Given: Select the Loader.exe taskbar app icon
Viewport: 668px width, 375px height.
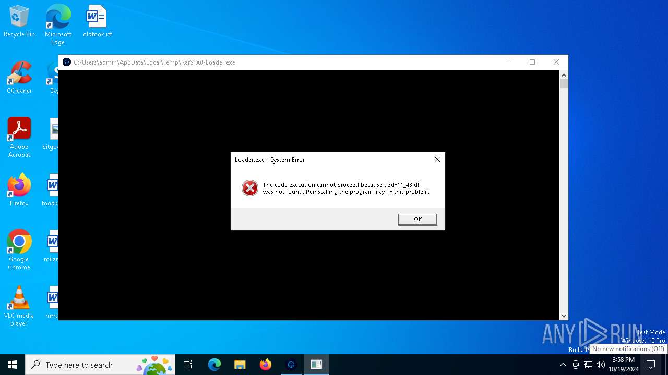Looking at the screenshot, I should tap(291, 365).
